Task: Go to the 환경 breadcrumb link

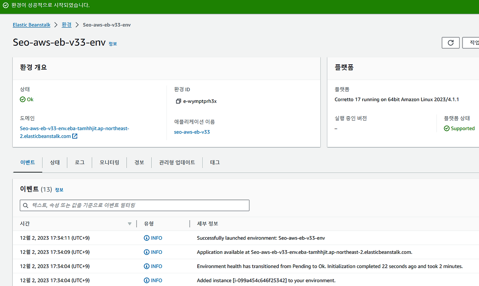Action: click(x=67, y=25)
